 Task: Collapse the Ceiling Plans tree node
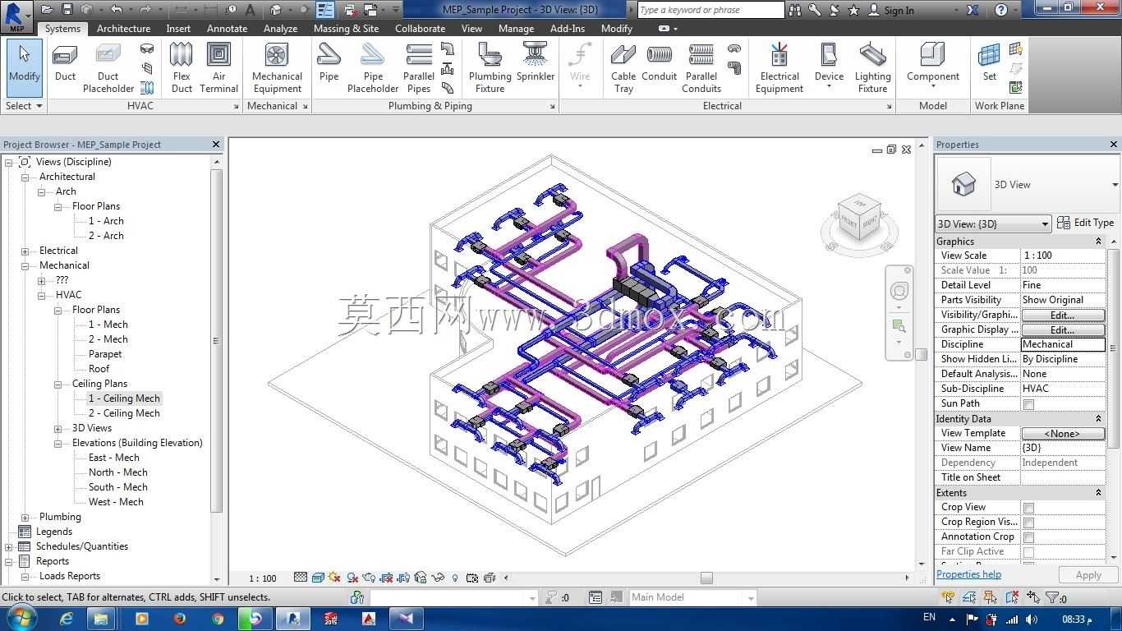coord(58,384)
